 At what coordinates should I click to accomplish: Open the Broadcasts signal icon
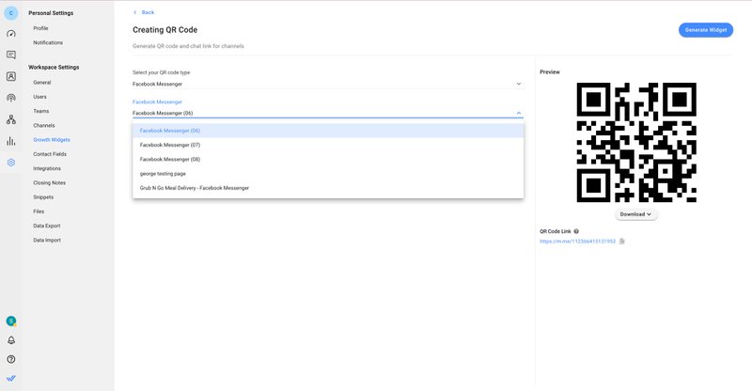click(11, 98)
